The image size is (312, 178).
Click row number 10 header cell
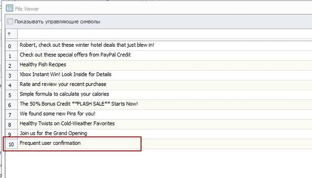click(x=11, y=144)
